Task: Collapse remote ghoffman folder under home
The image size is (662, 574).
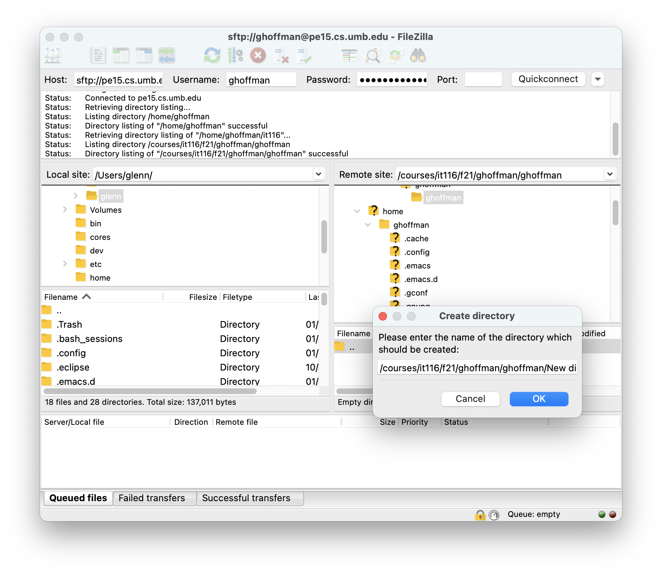Action: click(368, 225)
